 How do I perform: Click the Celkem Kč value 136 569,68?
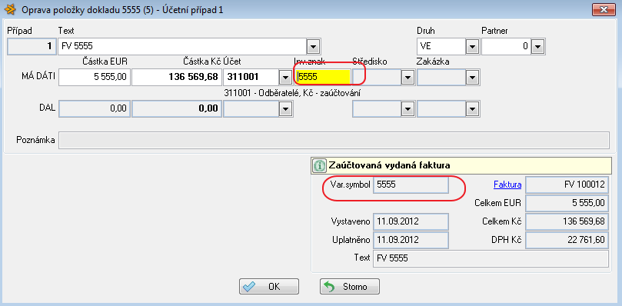click(x=567, y=221)
